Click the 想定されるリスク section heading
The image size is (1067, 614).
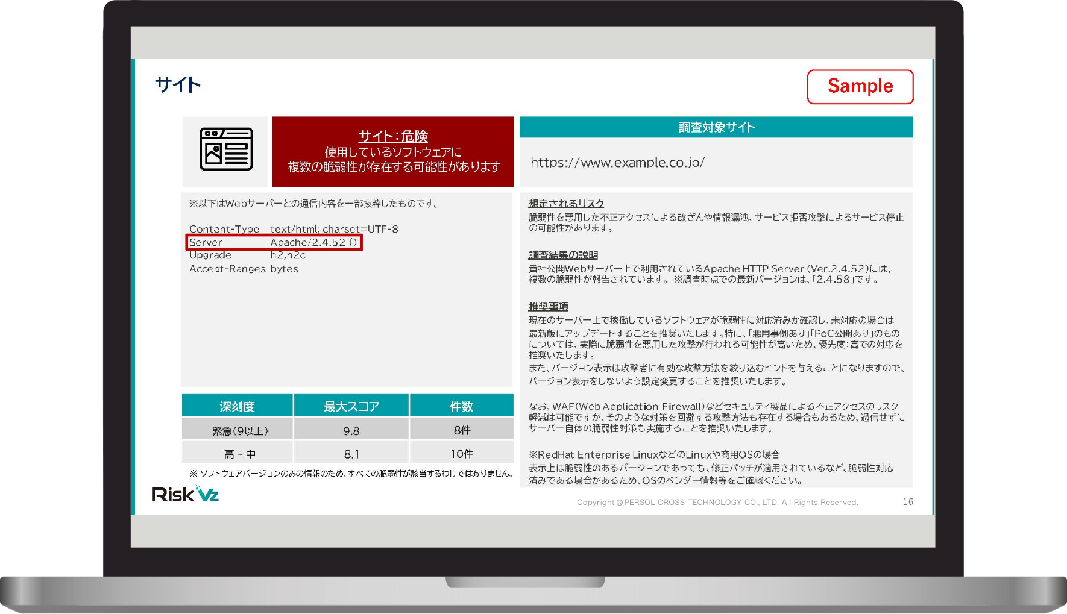click(566, 204)
